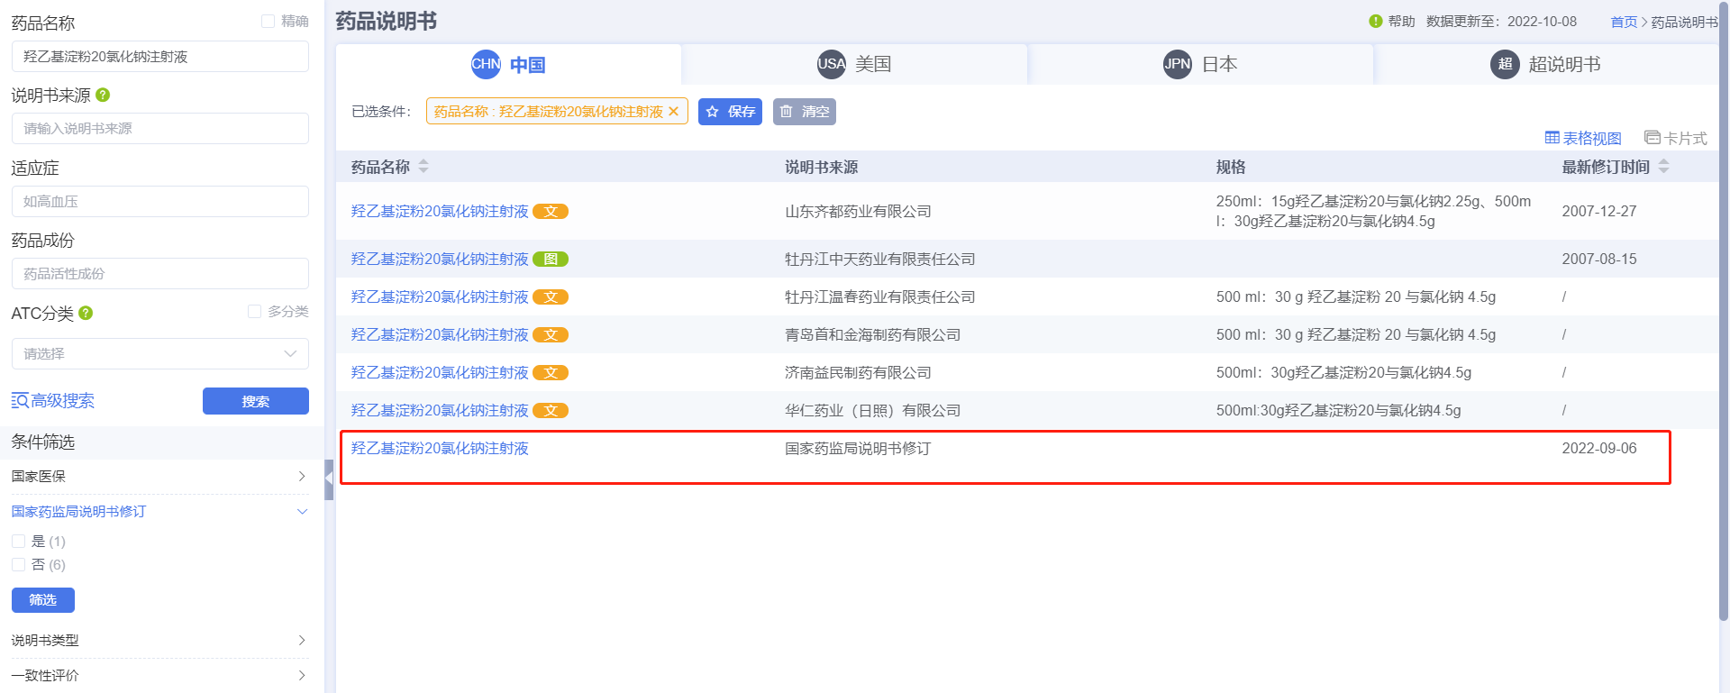Remove the 药品名称 filter tag with X
The image size is (1730, 693).
point(673,112)
